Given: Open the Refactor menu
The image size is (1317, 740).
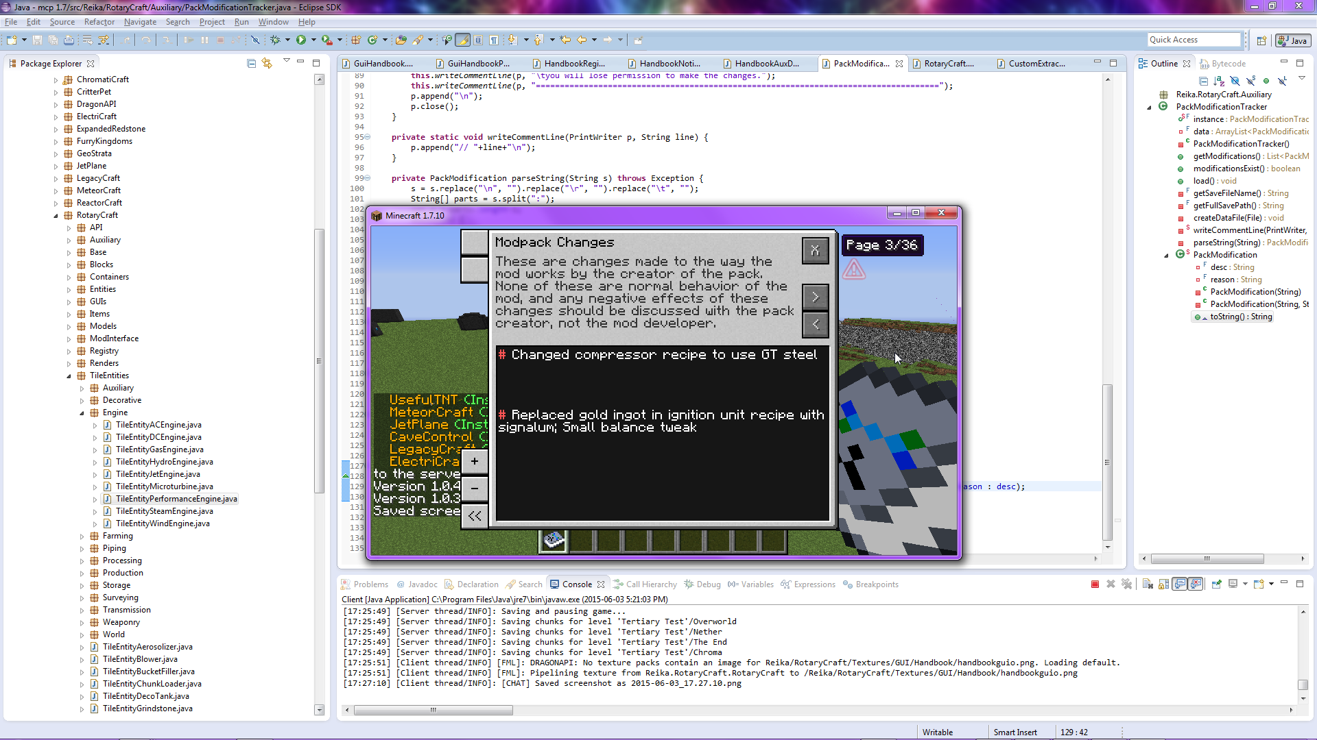Looking at the screenshot, I should [99, 22].
